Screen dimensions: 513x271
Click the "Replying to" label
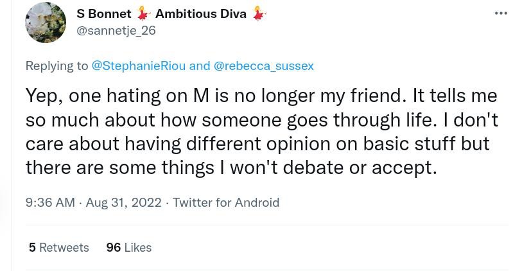pyautogui.click(x=57, y=66)
